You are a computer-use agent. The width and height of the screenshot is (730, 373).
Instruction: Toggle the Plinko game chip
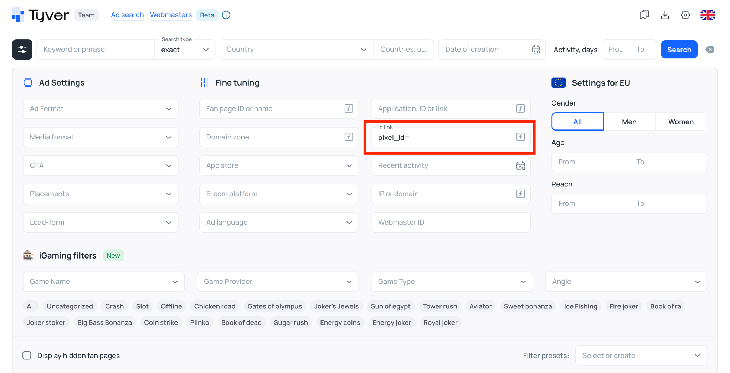click(x=200, y=323)
